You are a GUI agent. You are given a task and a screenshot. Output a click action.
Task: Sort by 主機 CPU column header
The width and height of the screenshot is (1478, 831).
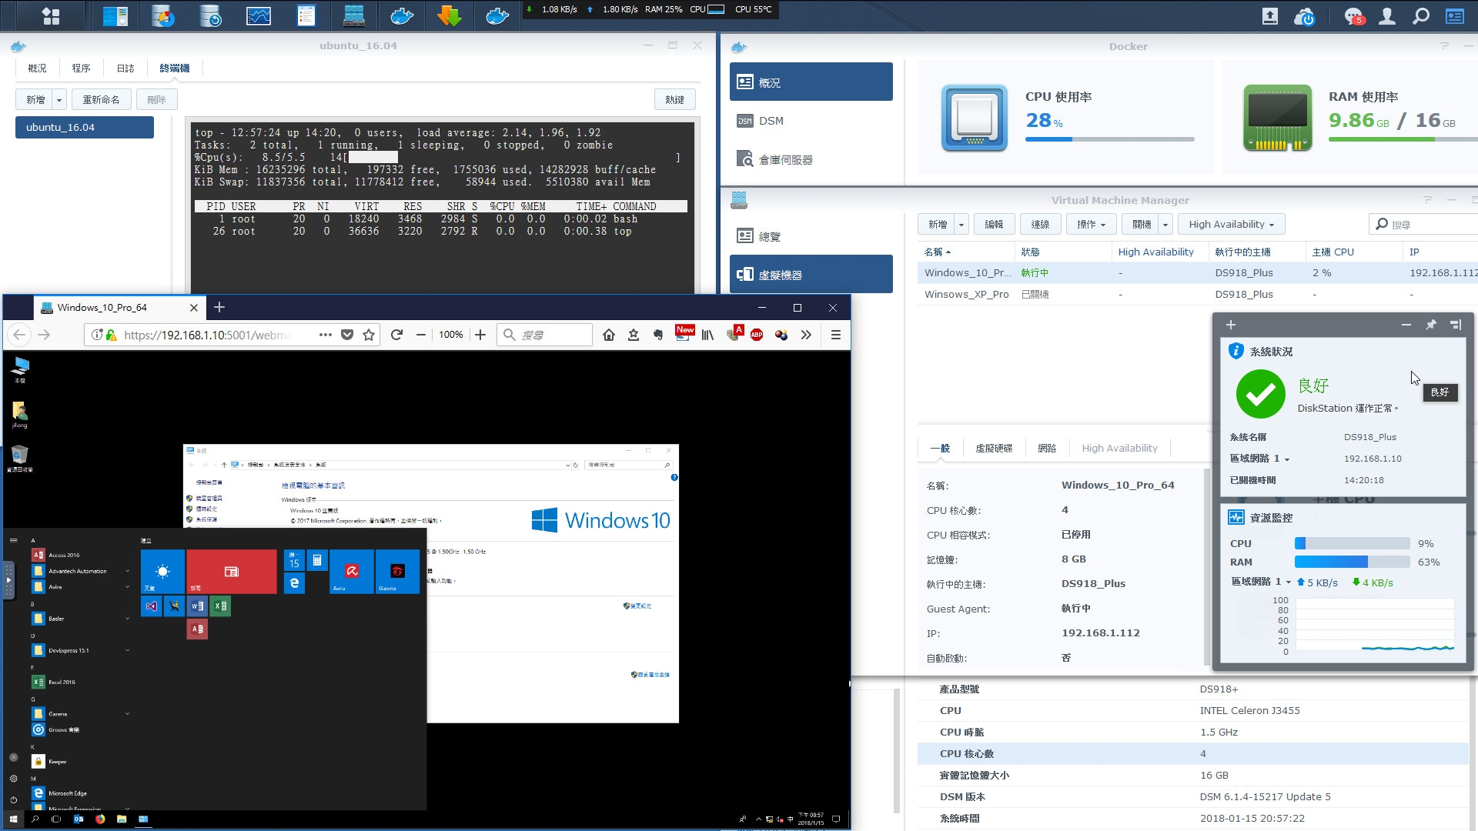tap(1354, 252)
